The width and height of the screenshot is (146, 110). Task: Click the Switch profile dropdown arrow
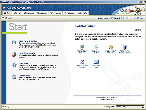(x=143, y=107)
